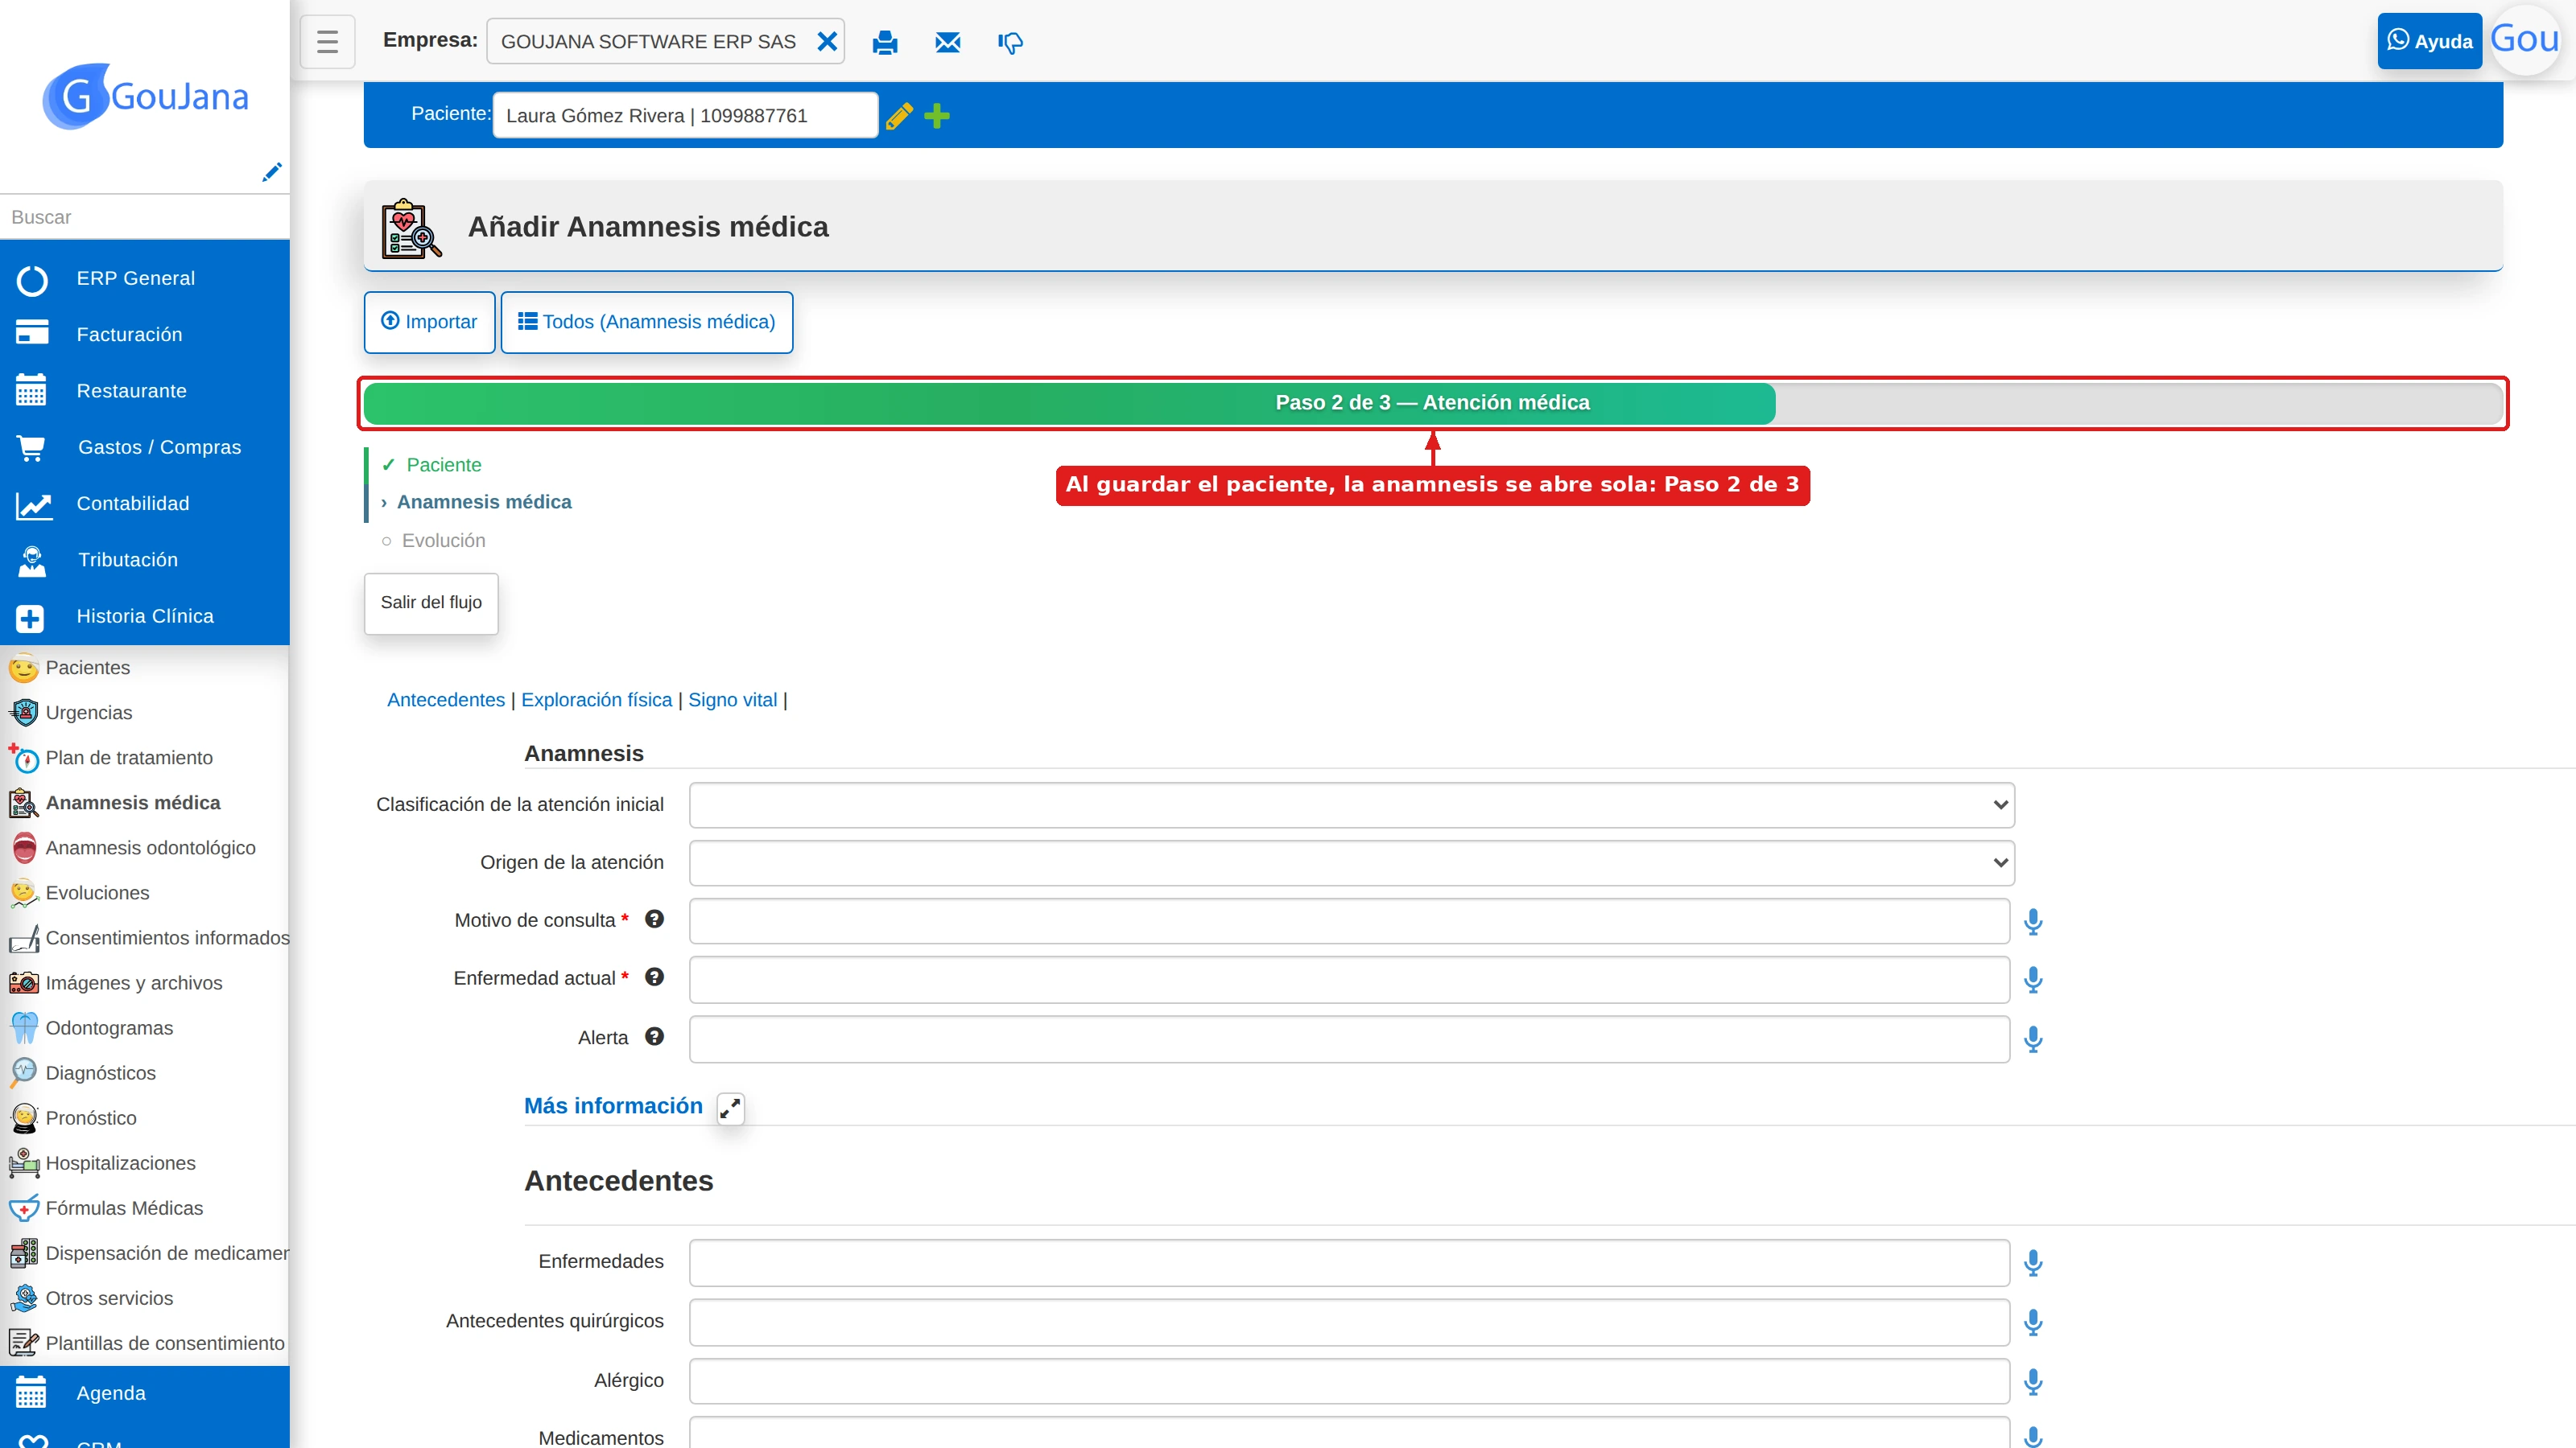This screenshot has height=1448, width=2576.
Task: Open WhatsApp Ayuda help button
Action: point(2429,41)
